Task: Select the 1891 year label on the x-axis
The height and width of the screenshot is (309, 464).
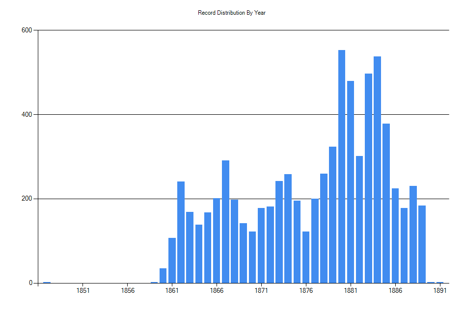Action: 440,291
